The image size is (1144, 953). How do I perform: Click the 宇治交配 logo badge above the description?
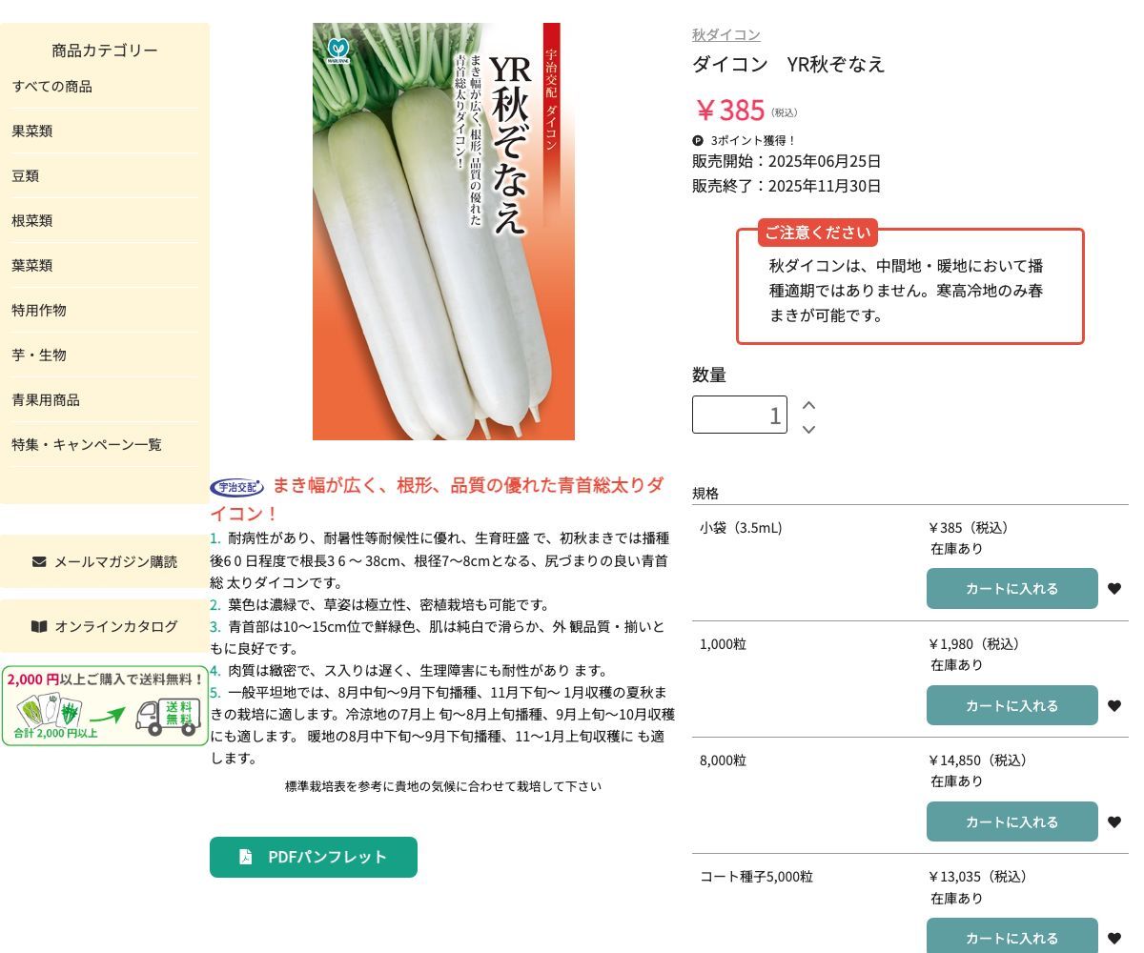click(x=236, y=487)
